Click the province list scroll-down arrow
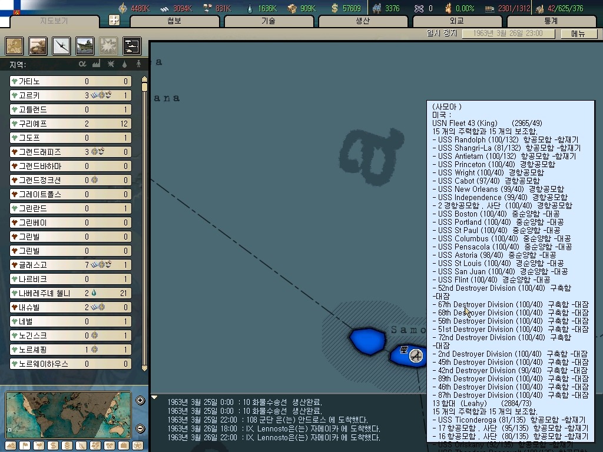This screenshot has height=452, width=603. [145, 368]
